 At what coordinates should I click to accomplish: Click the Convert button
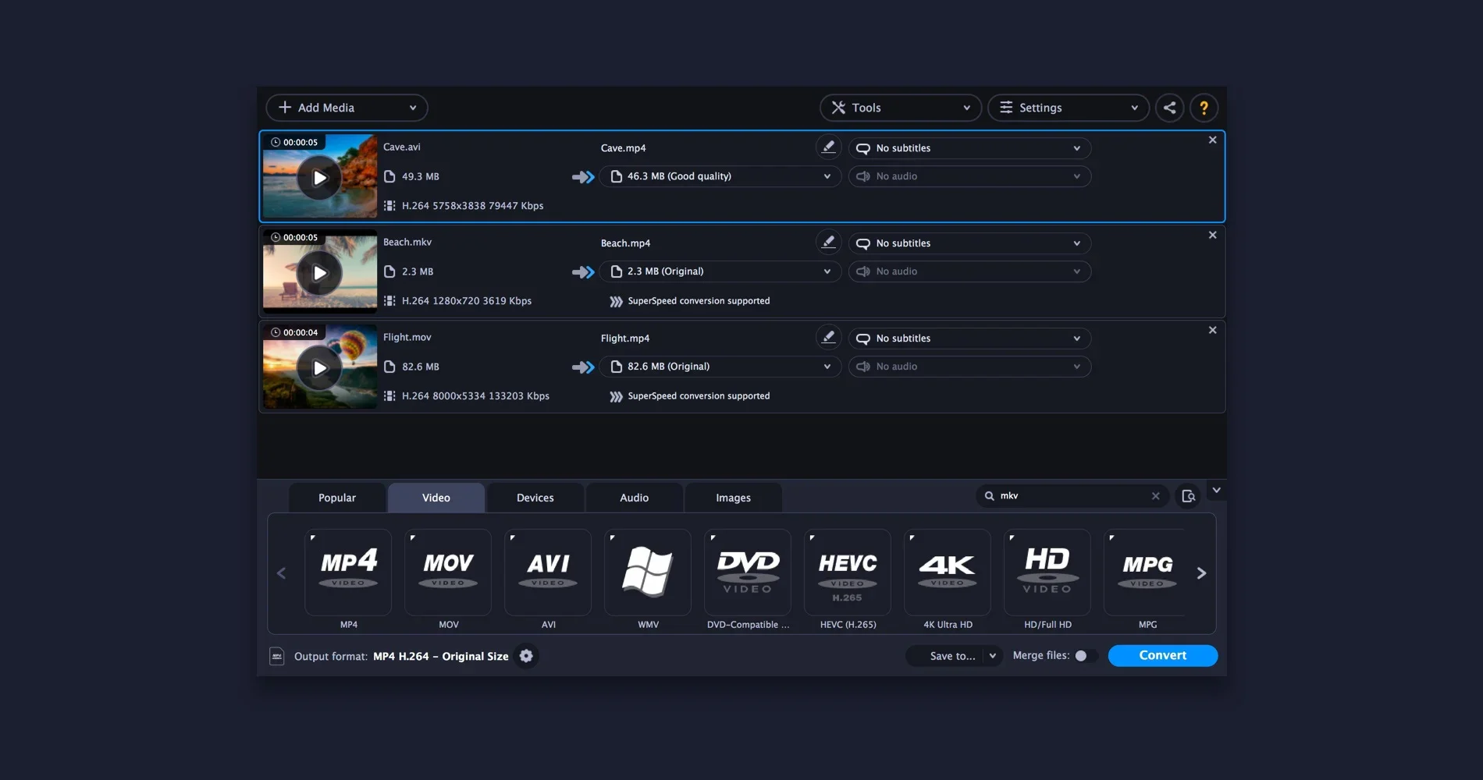[x=1162, y=655]
